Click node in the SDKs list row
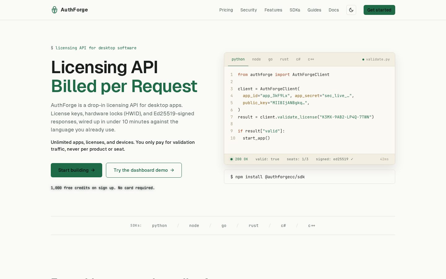The width and height of the screenshot is (446, 279). click(x=194, y=226)
